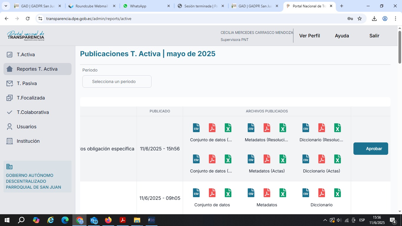
Task: Download CSV of Metadatos (Actas)
Action: point(251,159)
